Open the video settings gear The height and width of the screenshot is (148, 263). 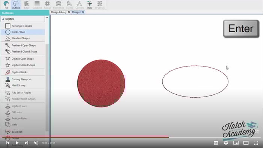click(x=226, y=143)
